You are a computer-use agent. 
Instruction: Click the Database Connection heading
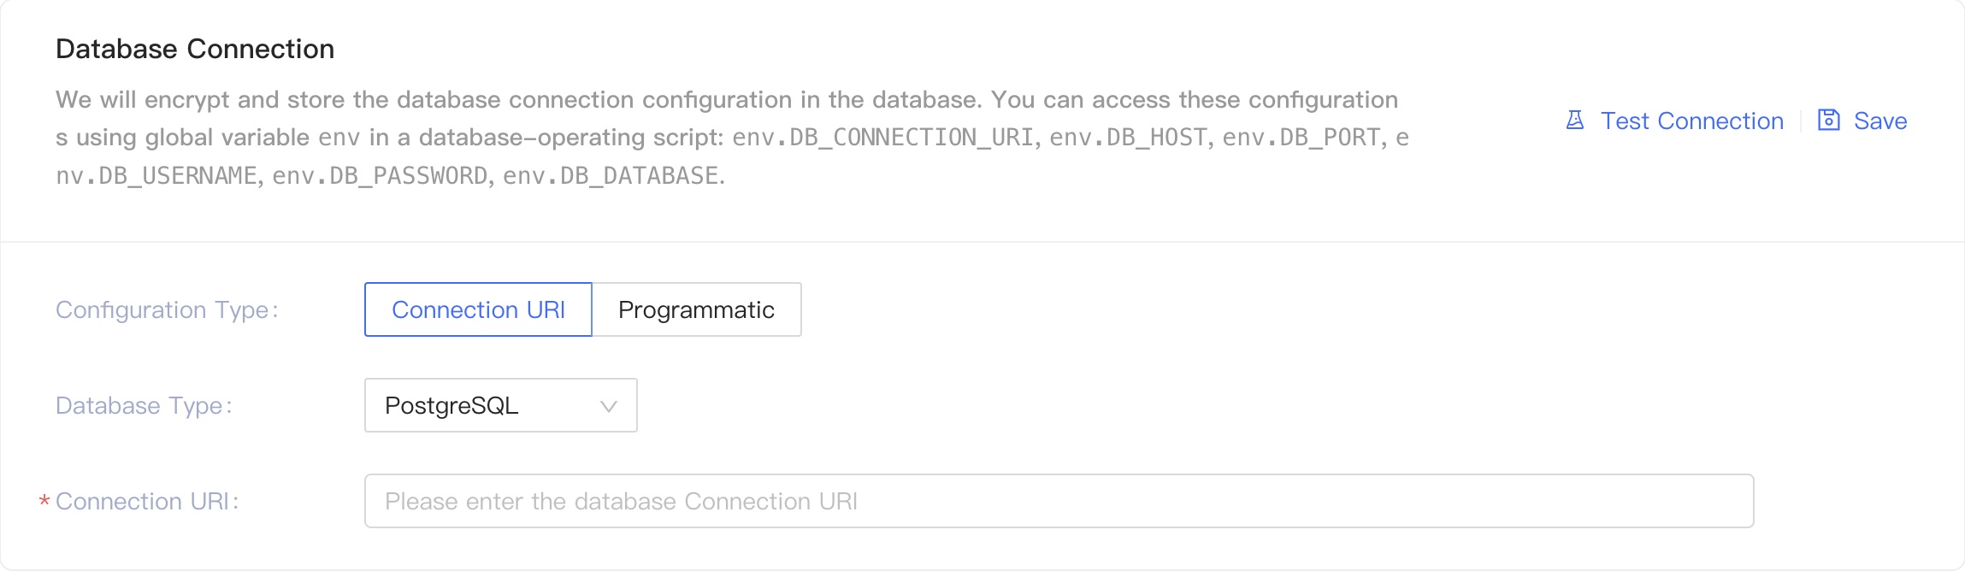(195, 49)
